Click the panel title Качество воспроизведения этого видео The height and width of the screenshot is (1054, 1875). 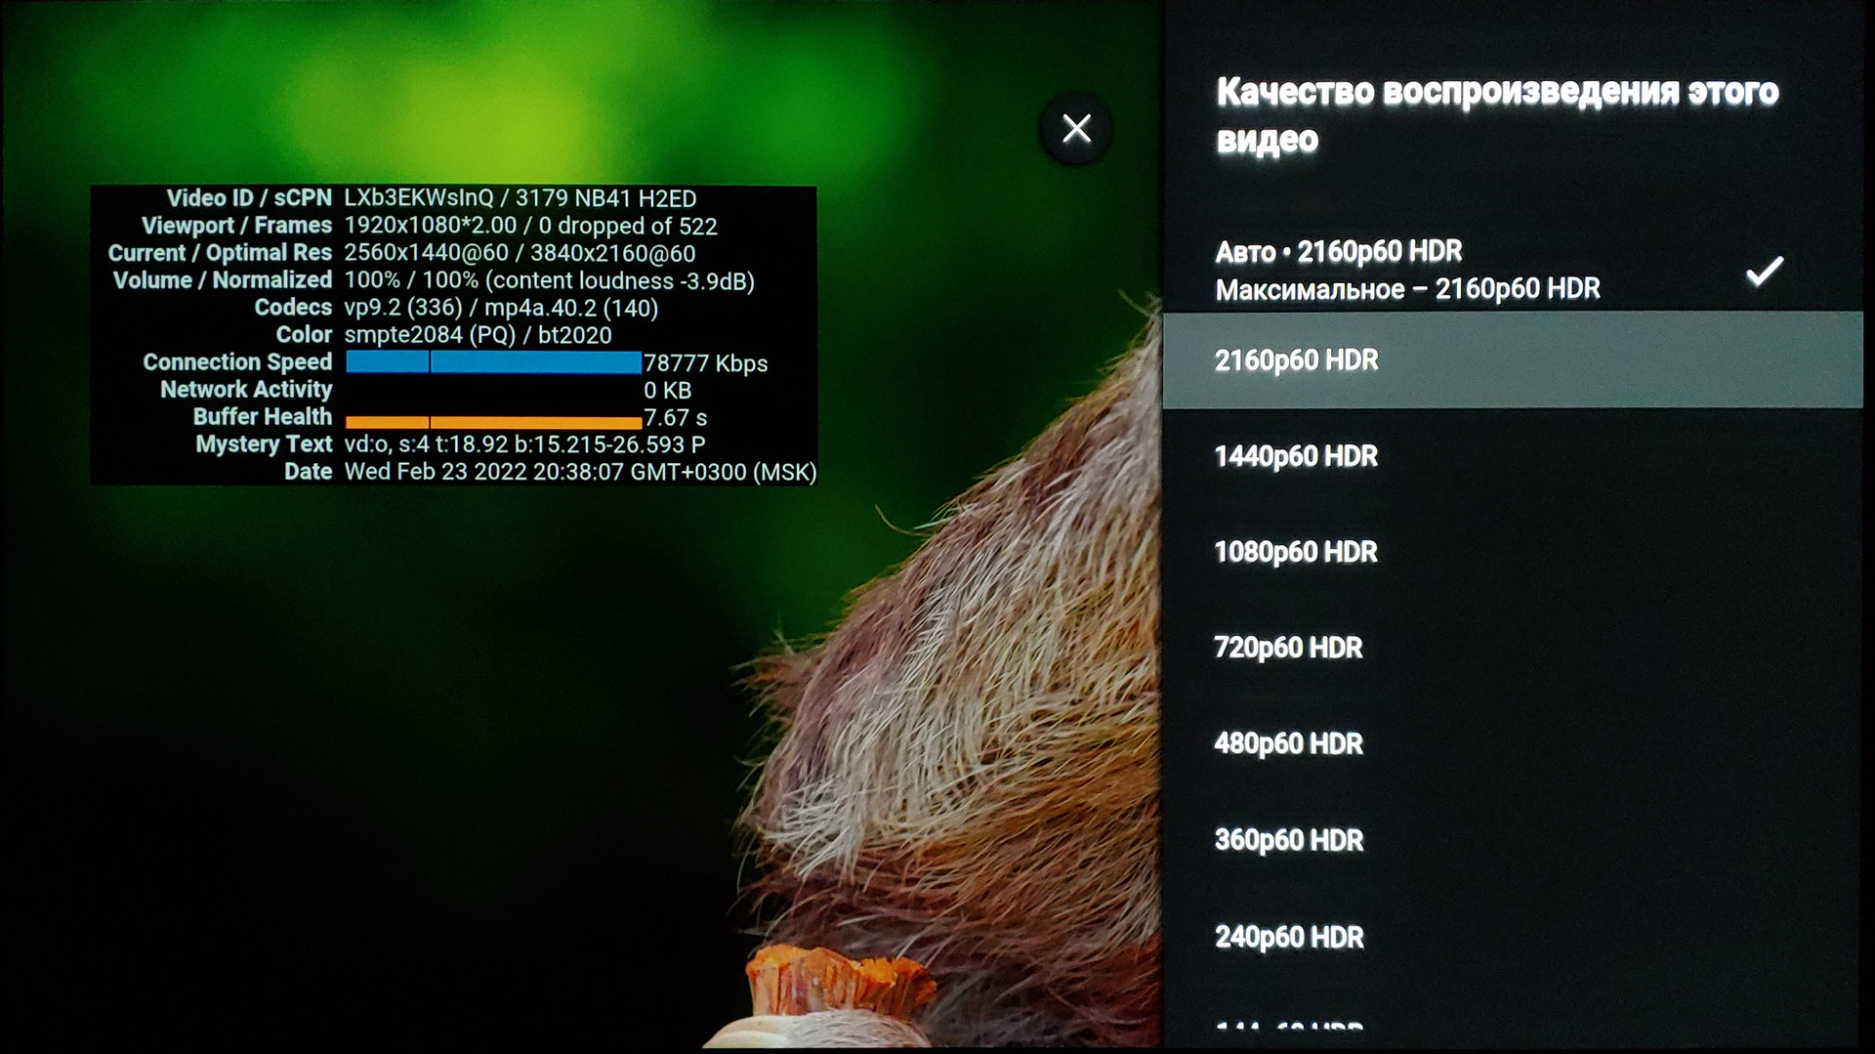(x=1496, y=114)
